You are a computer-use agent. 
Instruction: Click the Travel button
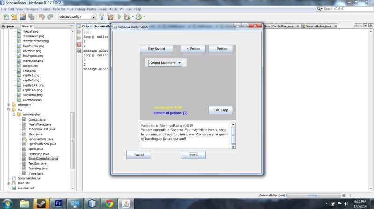click(x=138, y=155)
